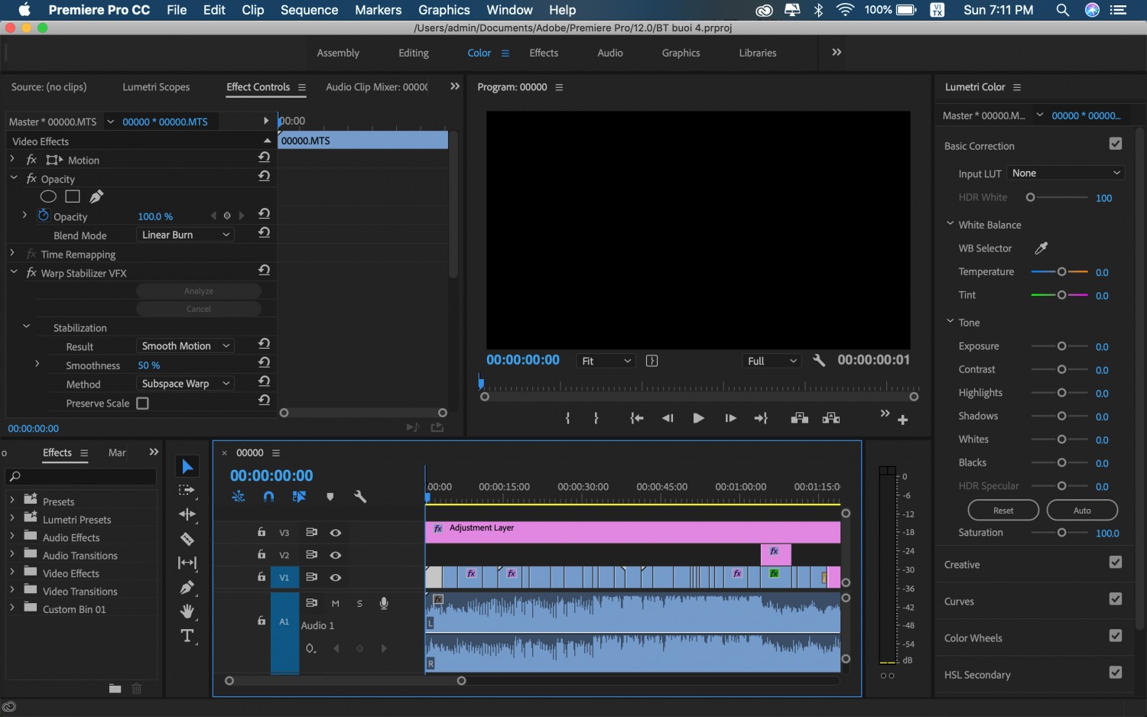Click voice-over record microphone on A1
This screenshot has width=1147, height=717.
point(384,603)
